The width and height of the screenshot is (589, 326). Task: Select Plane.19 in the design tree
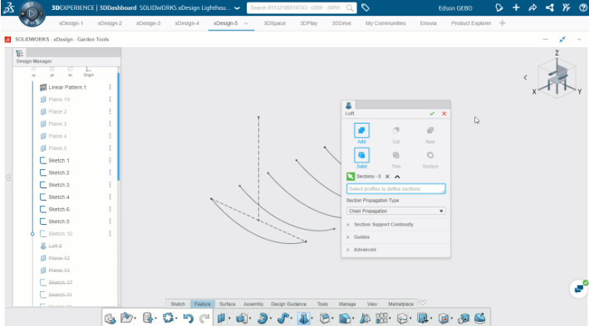59,100
